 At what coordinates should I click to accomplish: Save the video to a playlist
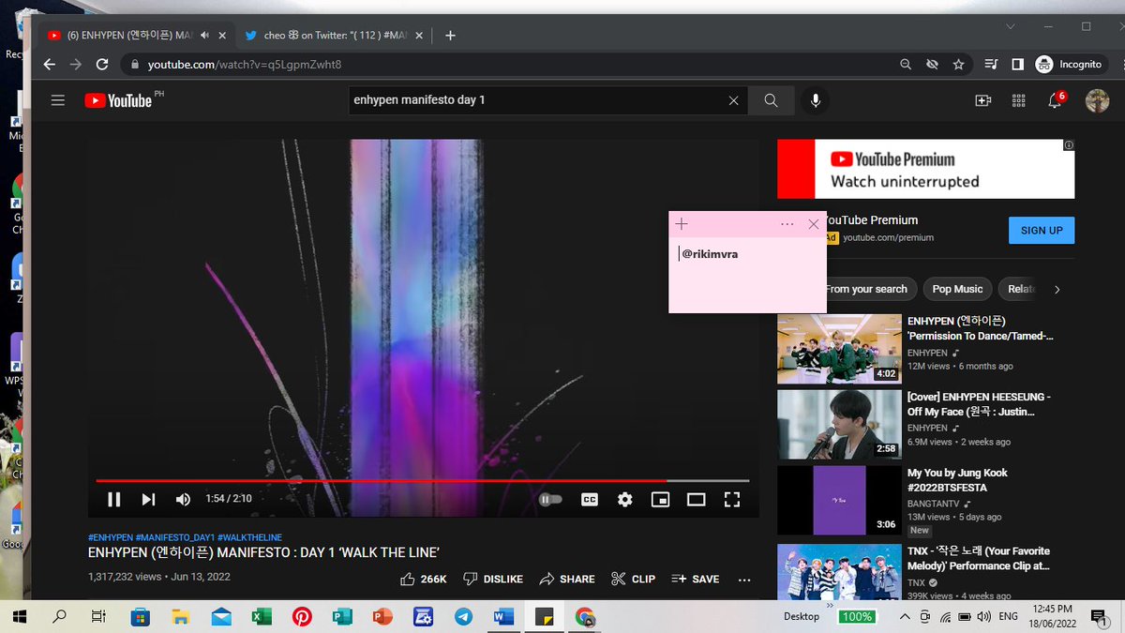696,580
